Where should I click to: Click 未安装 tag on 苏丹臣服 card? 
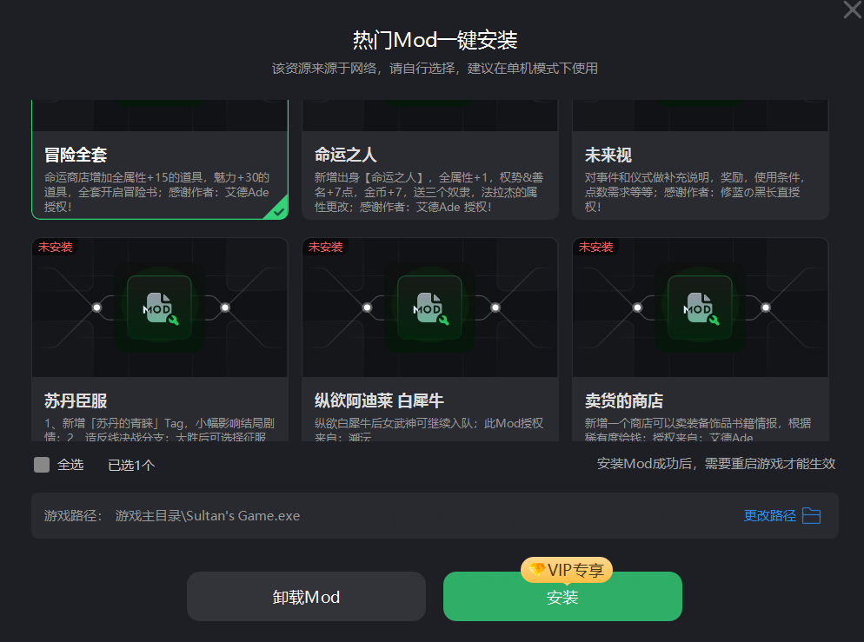click(55, 248)
